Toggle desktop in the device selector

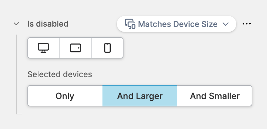43,48
